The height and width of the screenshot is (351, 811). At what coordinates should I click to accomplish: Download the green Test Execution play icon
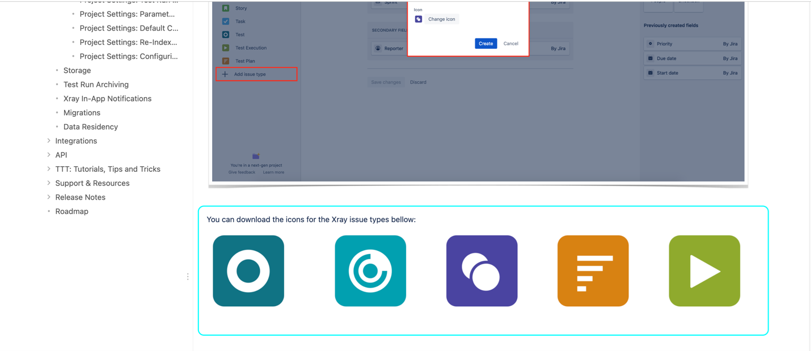(x=704, y=271)
